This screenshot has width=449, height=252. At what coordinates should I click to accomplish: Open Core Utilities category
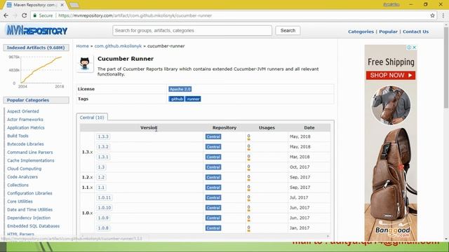[20, 202]
